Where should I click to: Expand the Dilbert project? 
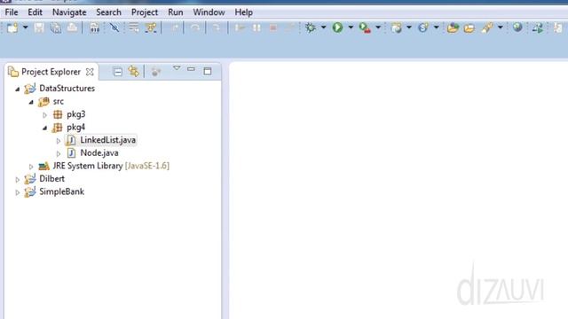point(18,180)
